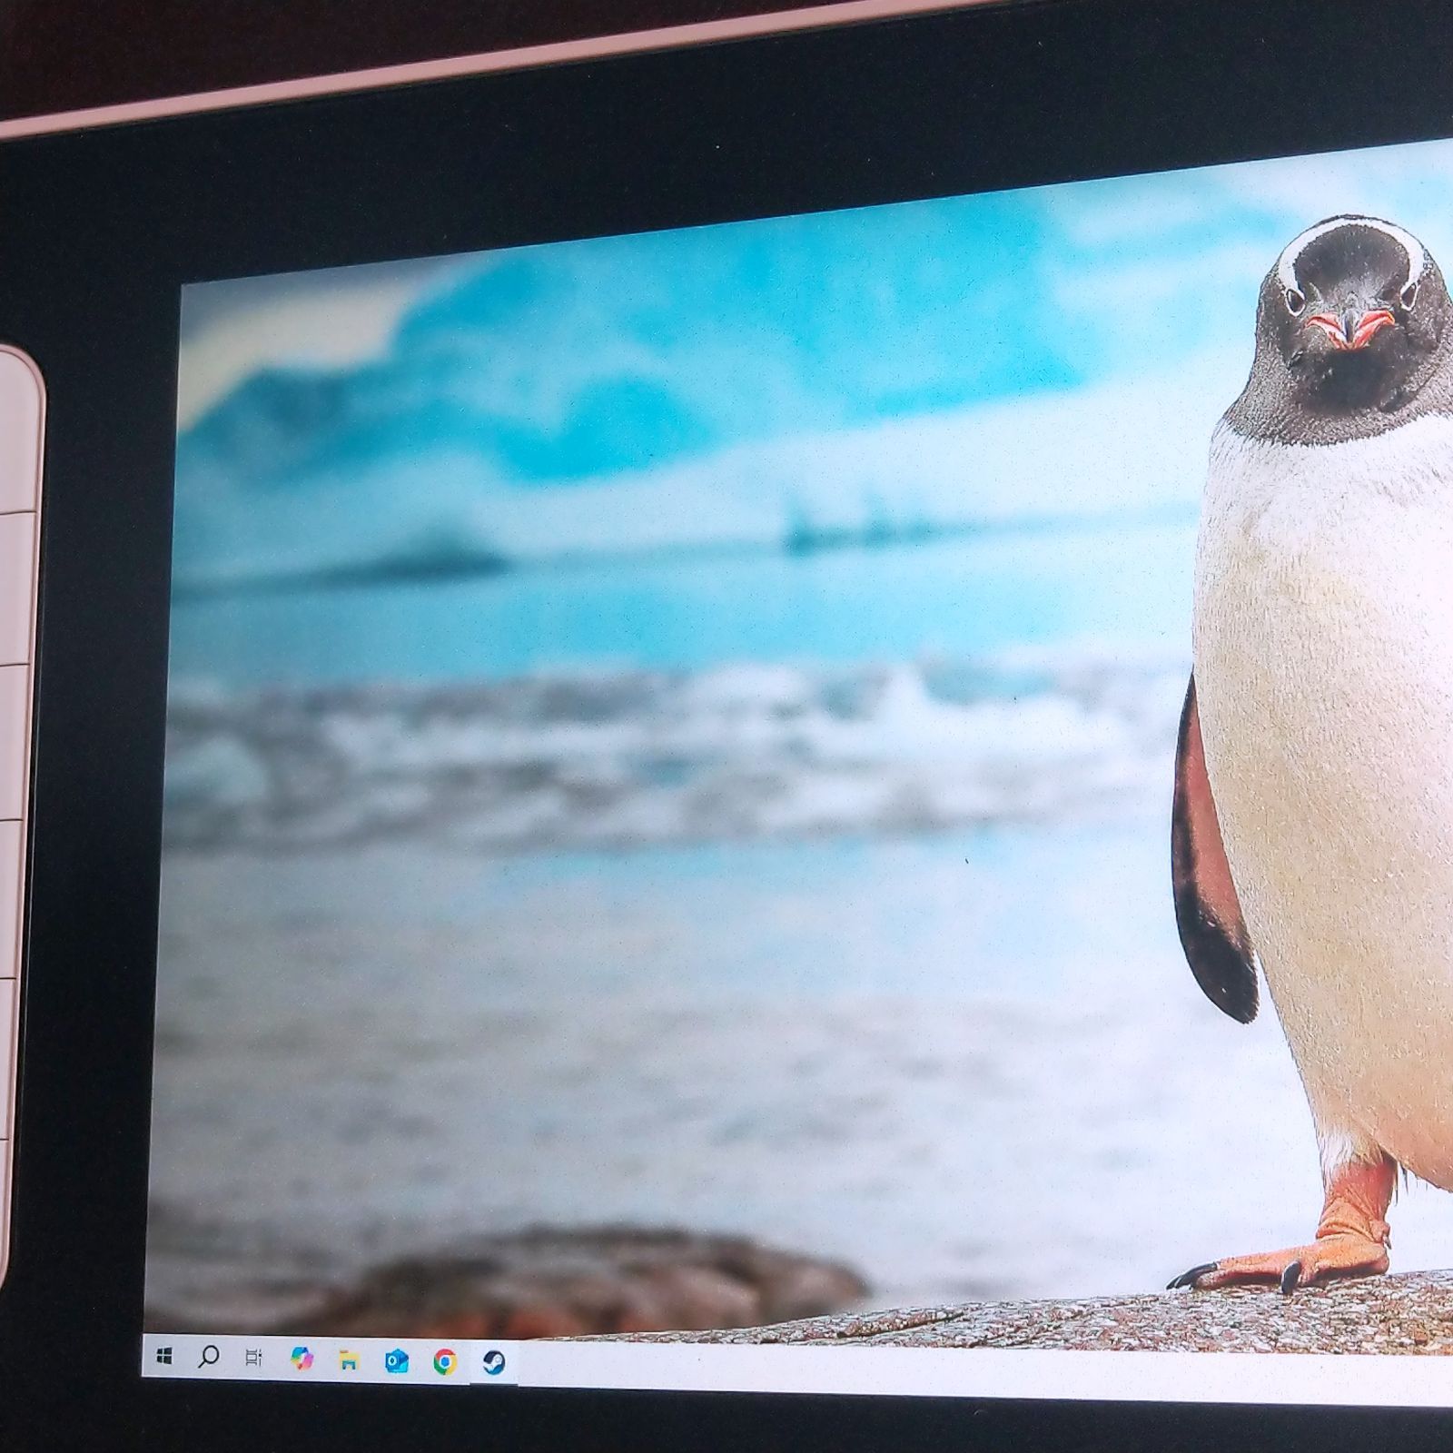Open Task View from the taskbar
Image resolution: width=1453 pixels, height=1453 pixels.
[254, 1358]
